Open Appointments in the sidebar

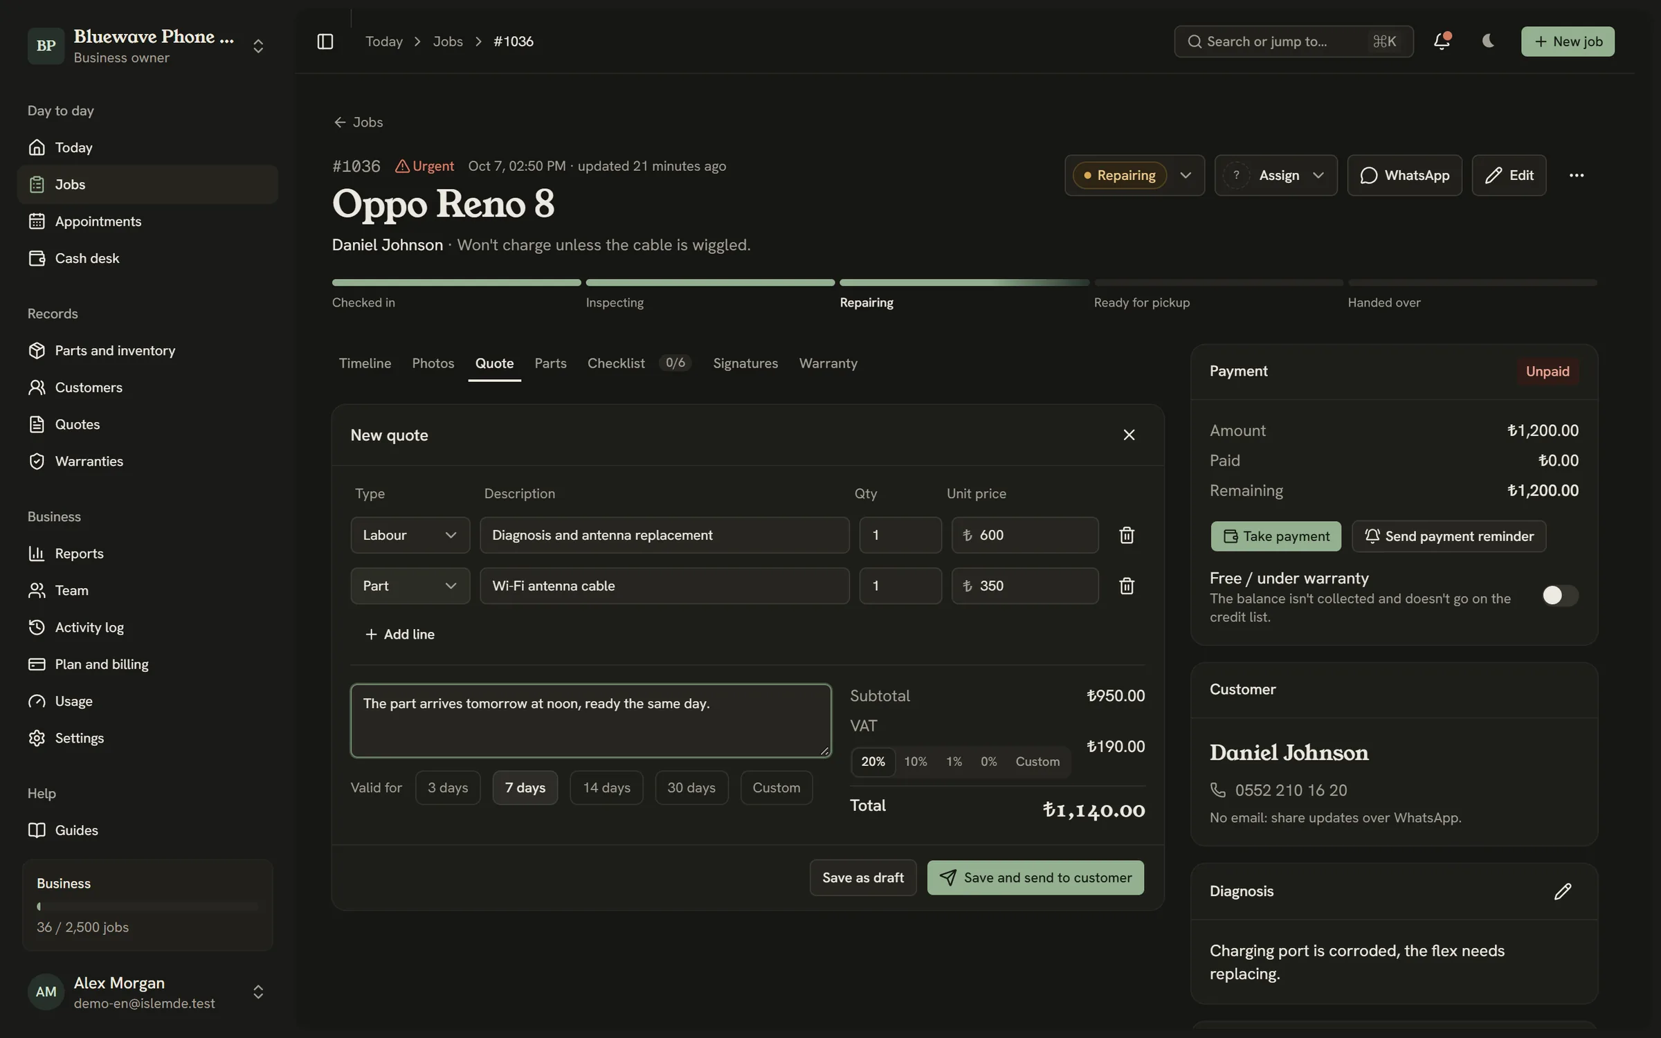coord(147,221)
